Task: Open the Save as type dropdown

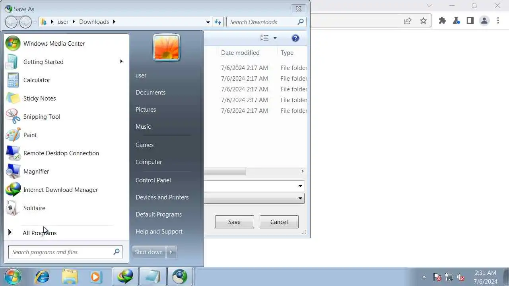Action: (300, 198)
